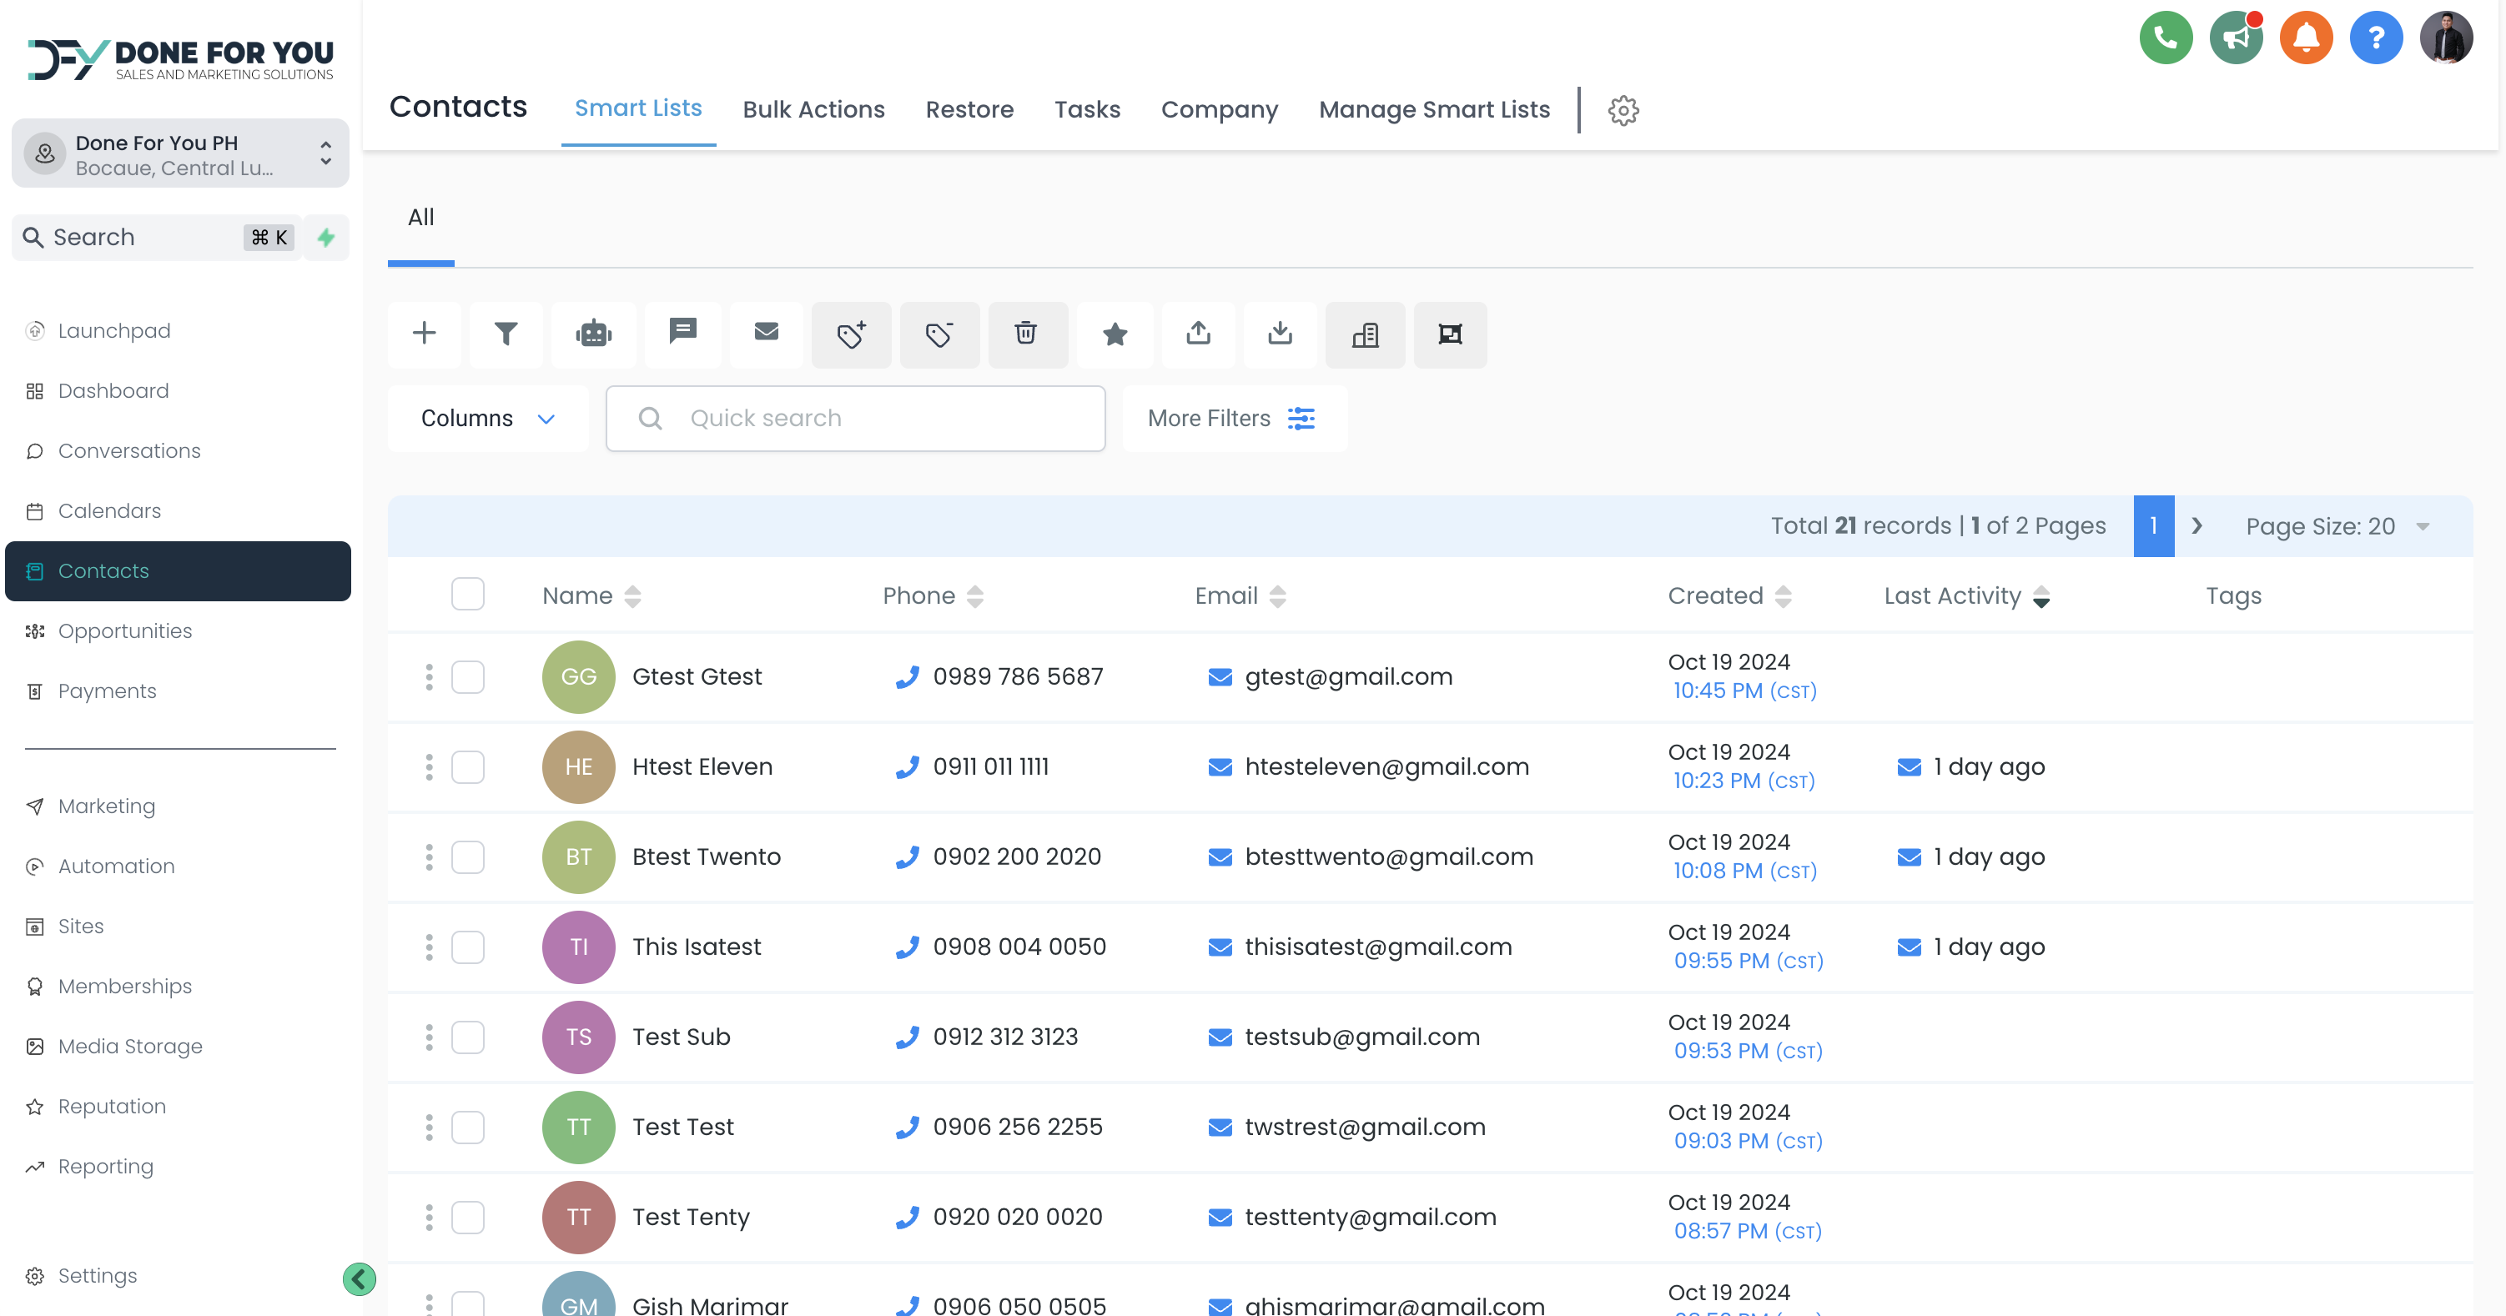Select the Htest Eleven checkbox
Screen dimensions: 2506x1316
468,767
